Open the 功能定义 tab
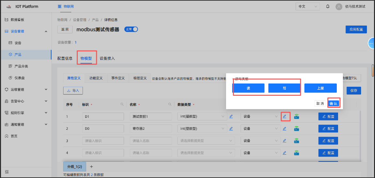 (96, 78)
